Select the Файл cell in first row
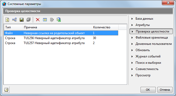The image size is (176, 96). coord(9,33)
